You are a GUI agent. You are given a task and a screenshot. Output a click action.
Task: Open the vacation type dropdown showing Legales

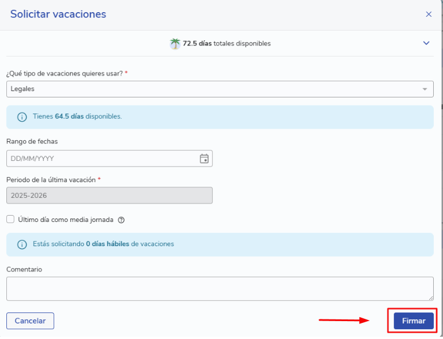tap(220, 89)
